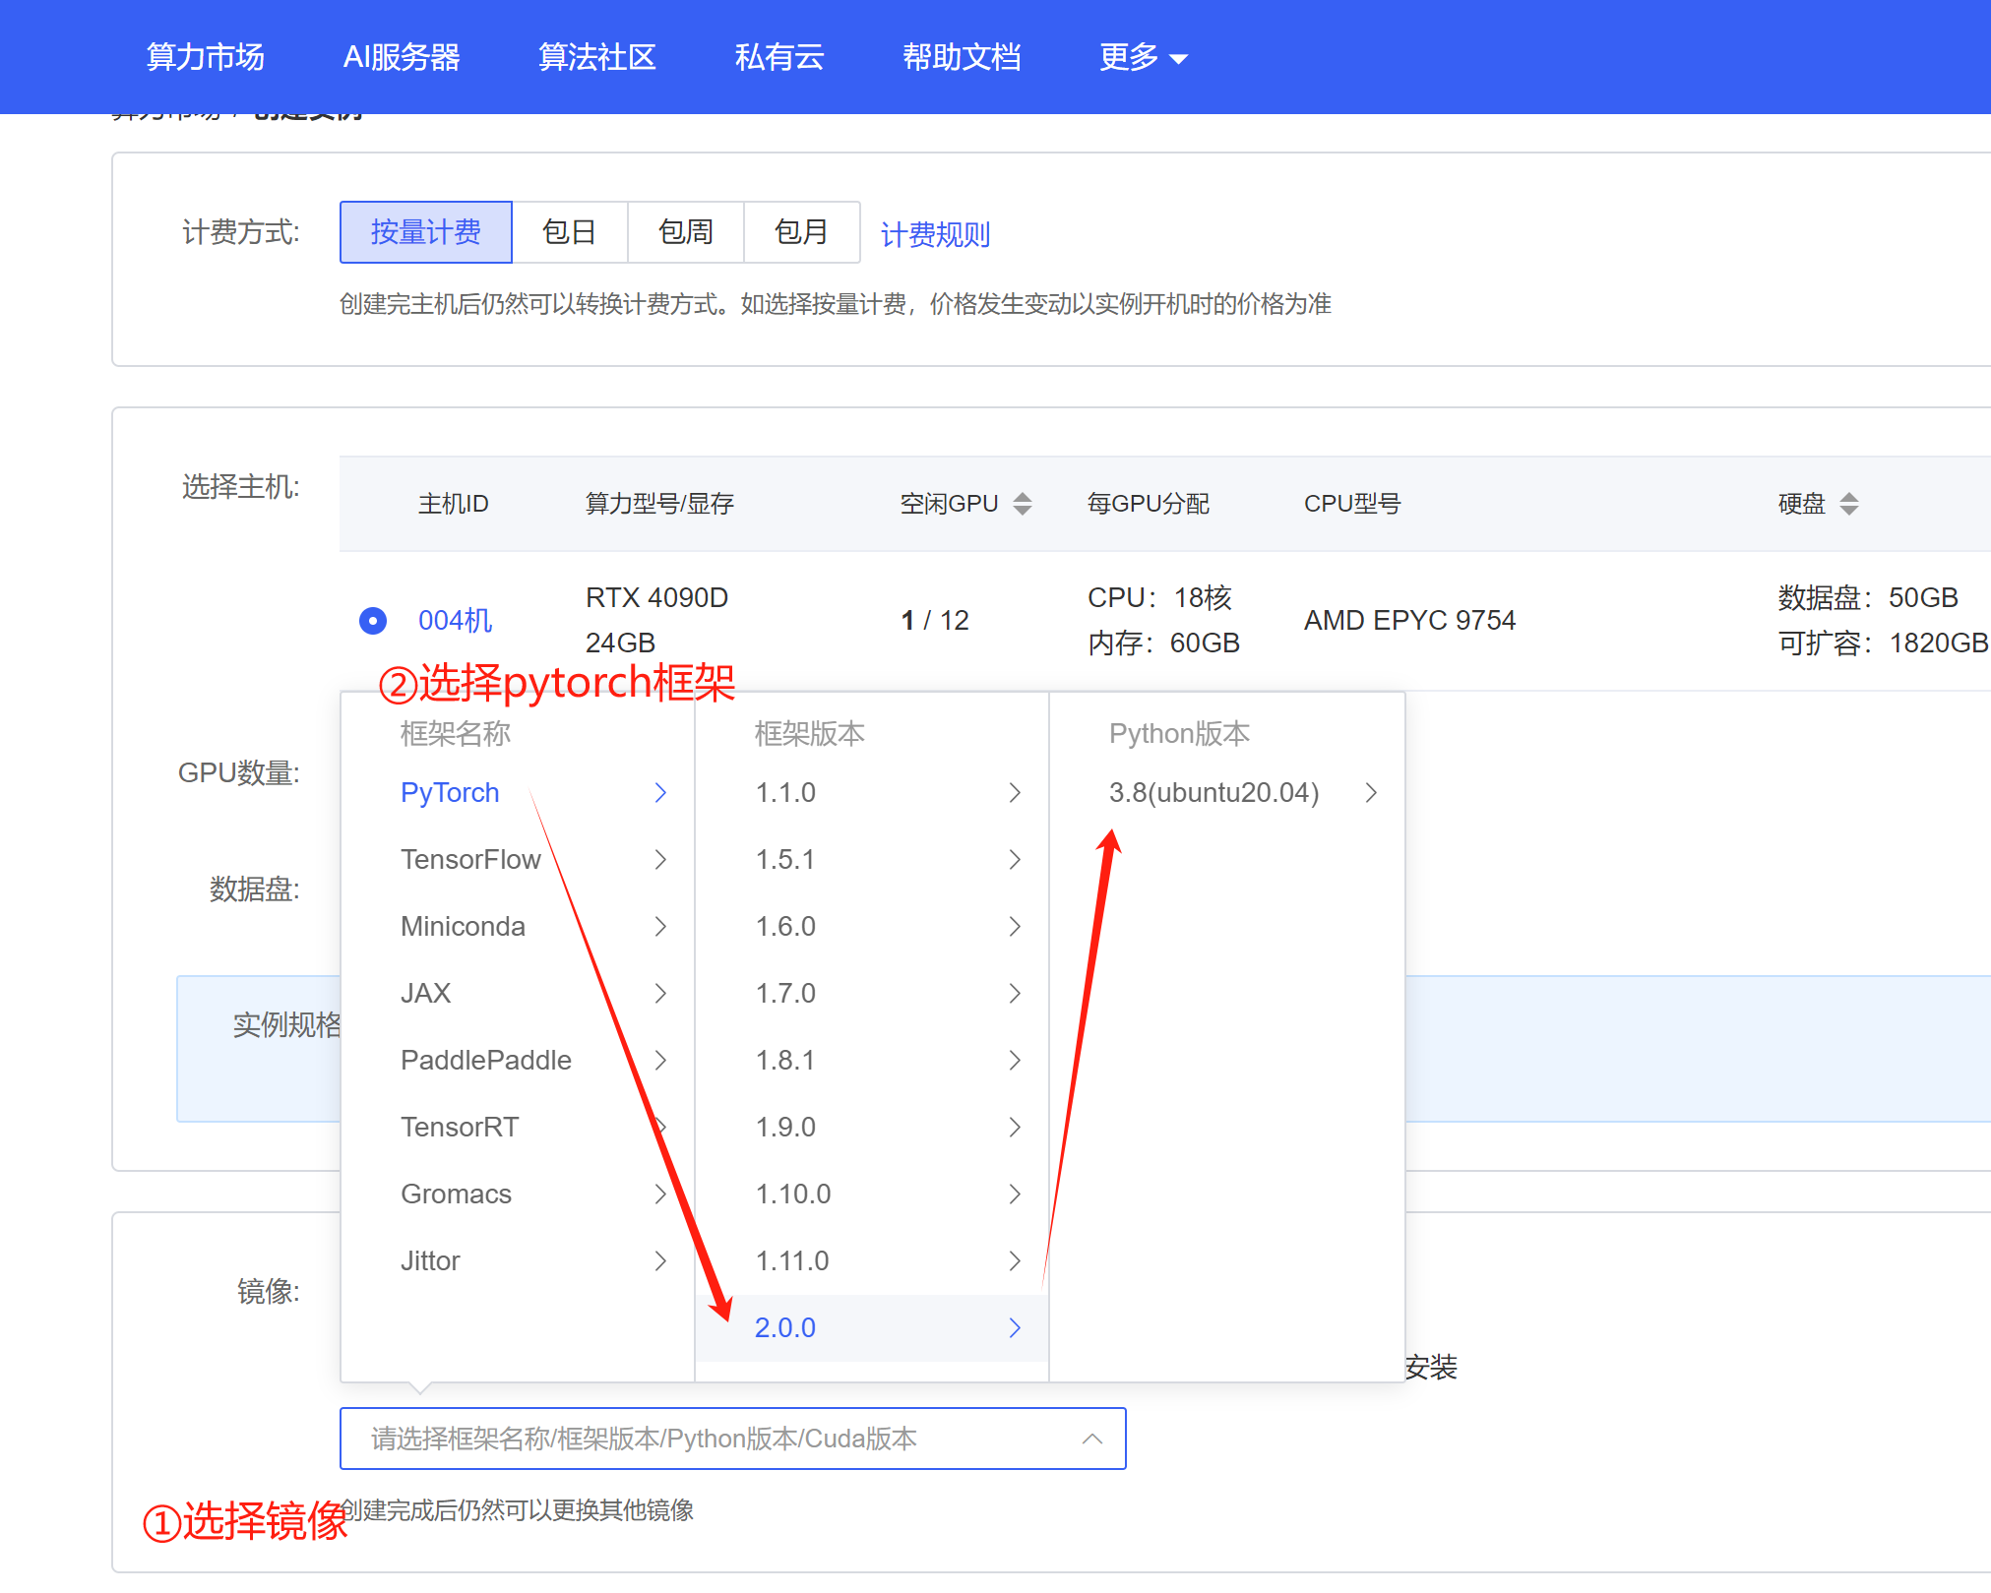
Task: Expand JAX chevron arrow
Action: [660, 994]
